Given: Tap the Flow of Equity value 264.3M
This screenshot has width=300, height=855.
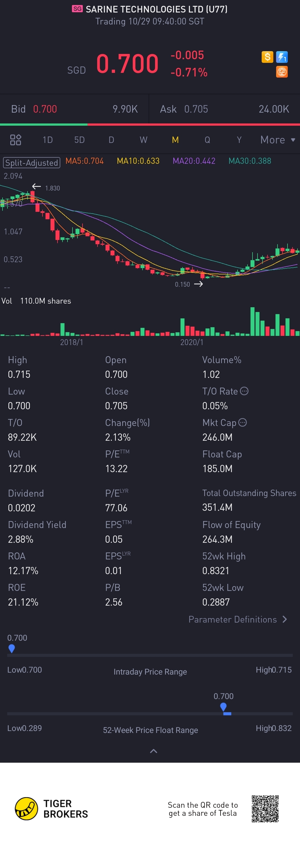Looking at the screenshot, I should pos(217,539).
